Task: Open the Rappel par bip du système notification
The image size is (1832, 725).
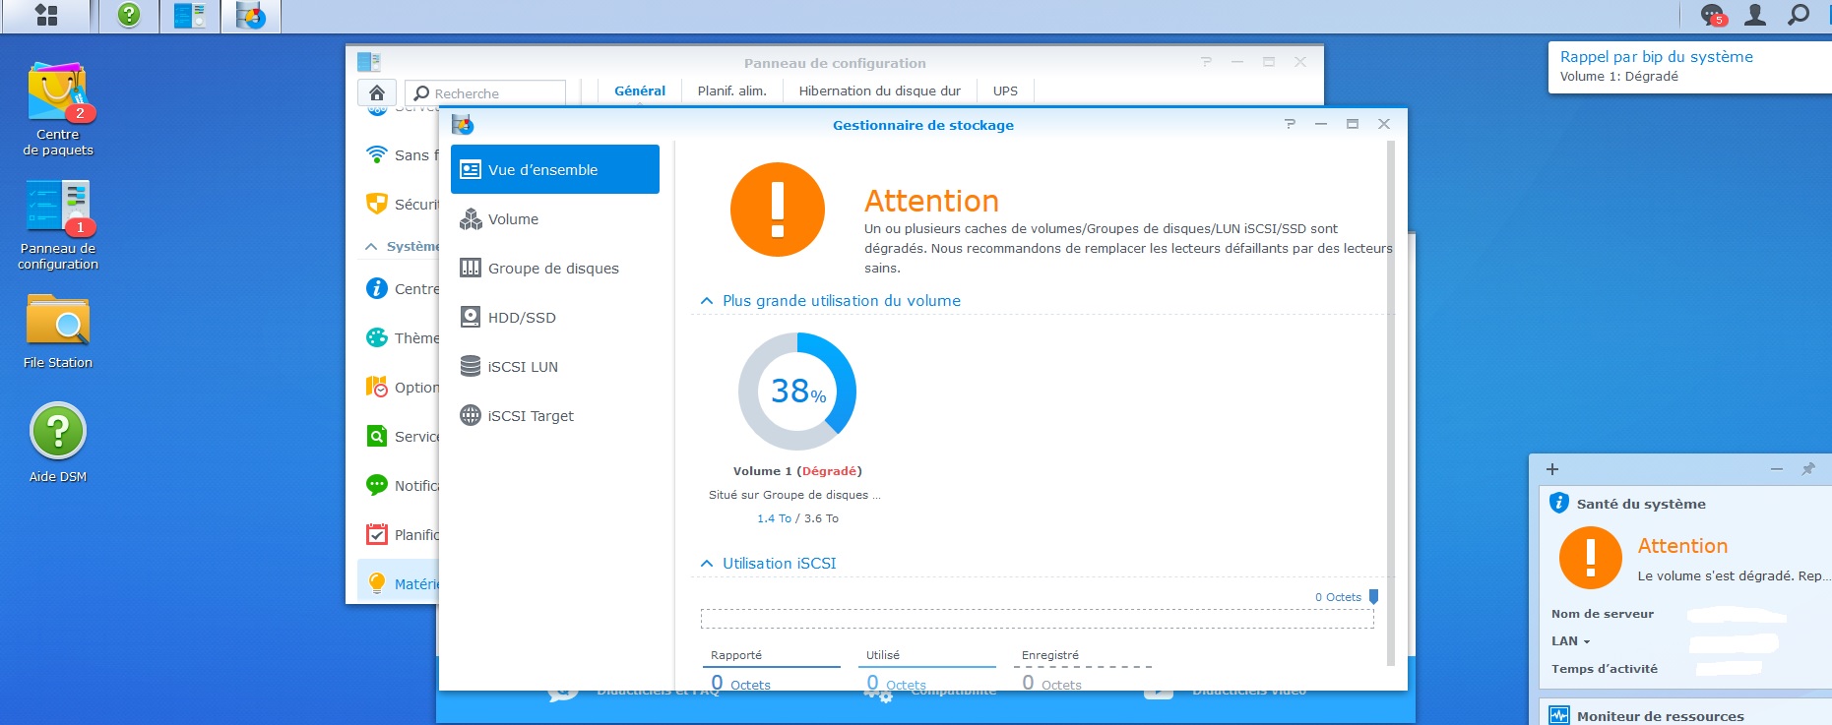Action: tap(1689, 67)
